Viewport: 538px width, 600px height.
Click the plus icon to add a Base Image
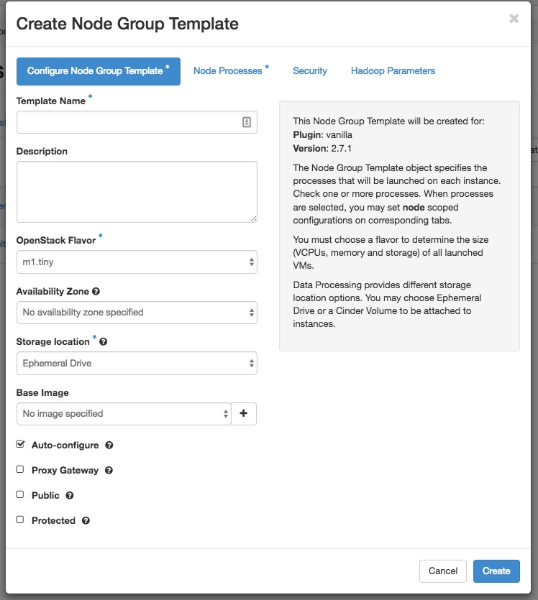click(x=244, y=414)
